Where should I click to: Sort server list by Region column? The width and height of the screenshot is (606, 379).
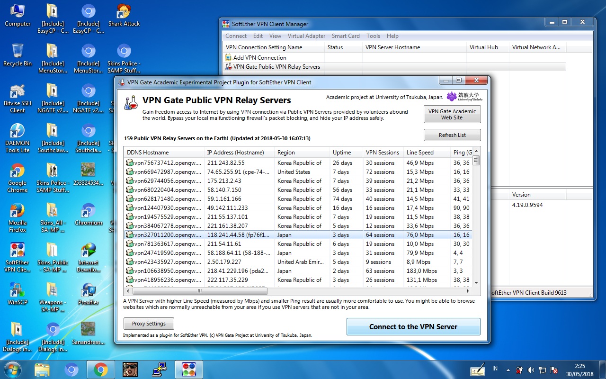coord(302,153)
